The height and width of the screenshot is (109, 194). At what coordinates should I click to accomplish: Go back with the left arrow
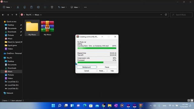(x=3, y=15)
